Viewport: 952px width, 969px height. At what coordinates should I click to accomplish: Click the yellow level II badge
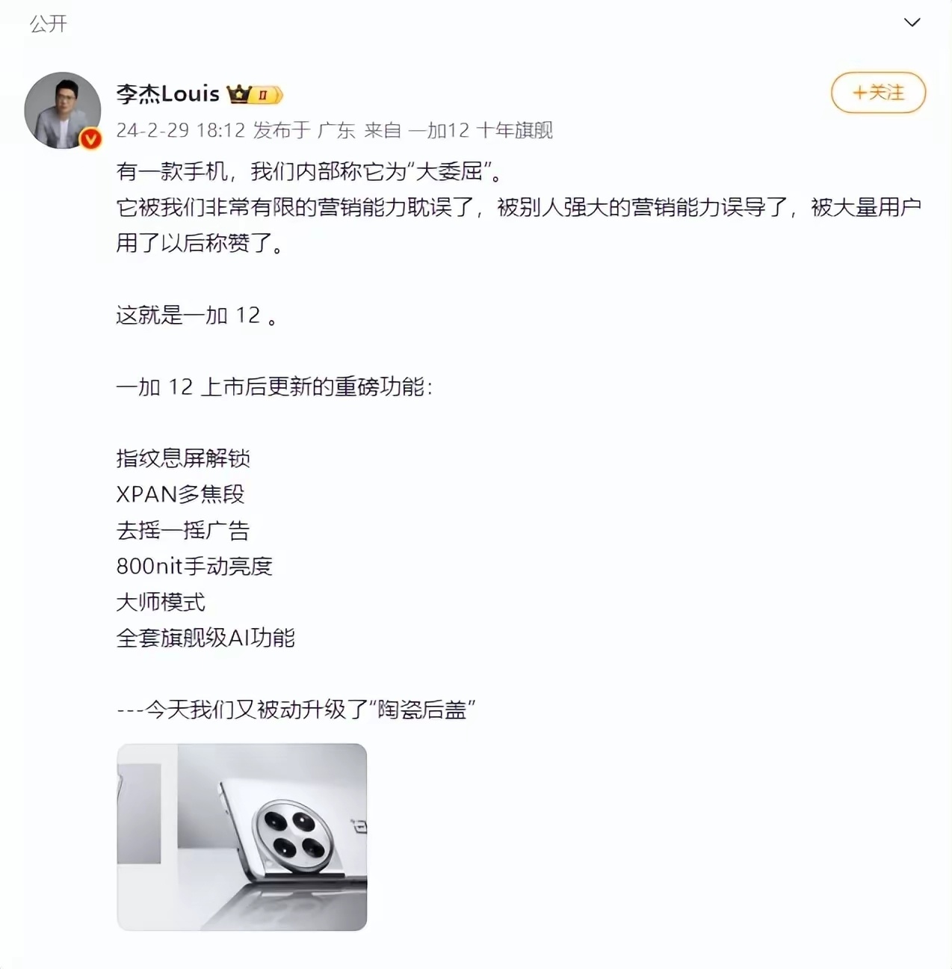point(267,95)
